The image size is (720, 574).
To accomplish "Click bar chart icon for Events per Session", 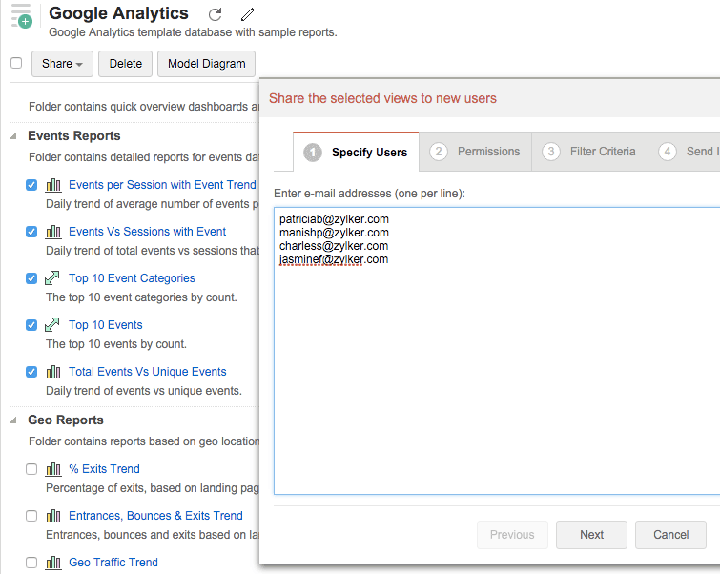I will pos(53,185).
